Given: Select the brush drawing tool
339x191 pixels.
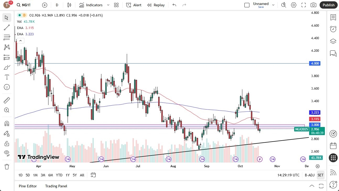Looking at the screenshot, I should [x=7, y=67].
